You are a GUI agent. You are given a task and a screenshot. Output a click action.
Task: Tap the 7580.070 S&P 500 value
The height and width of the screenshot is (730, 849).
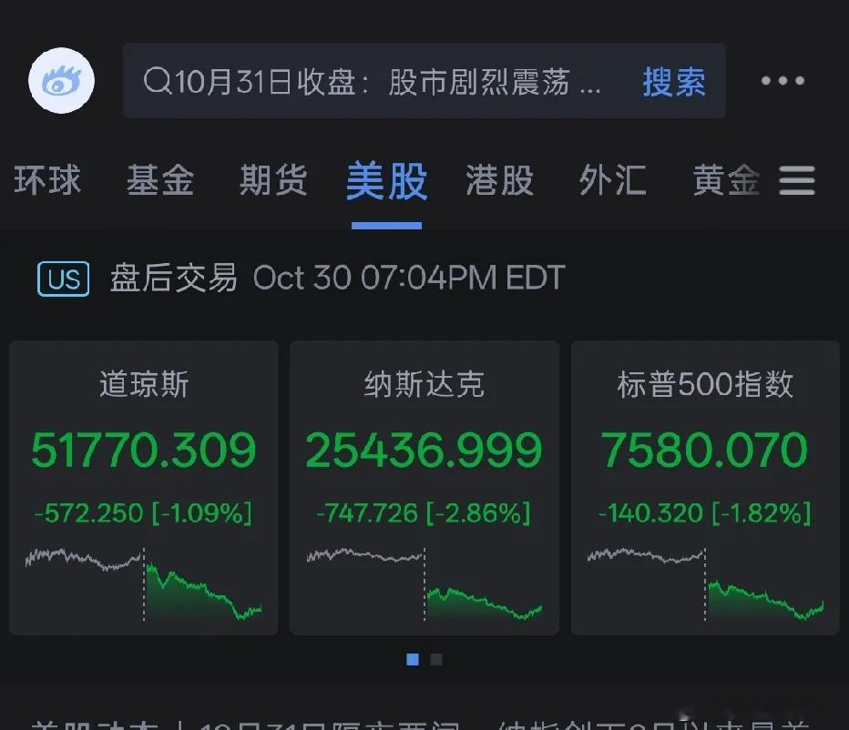[x=704, y=450]
